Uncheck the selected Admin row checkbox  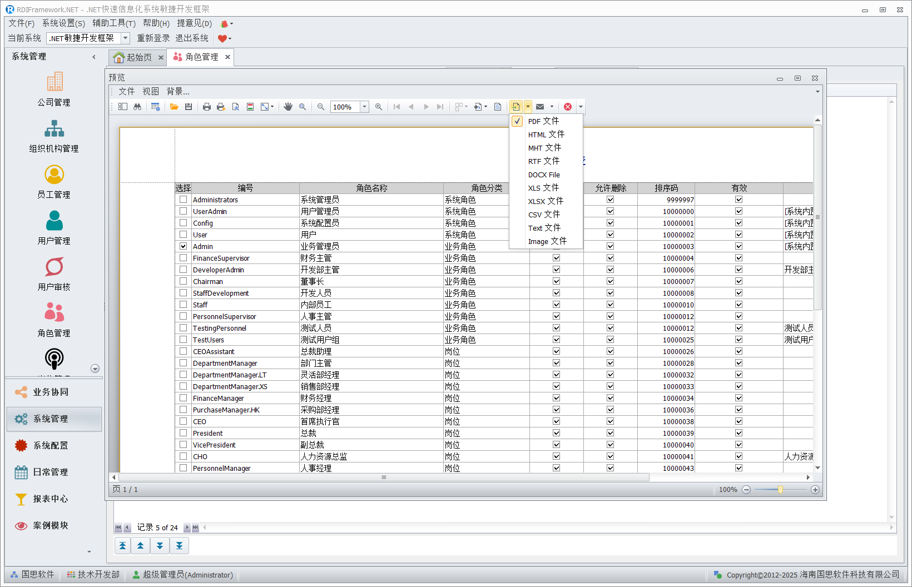[x=183, y=246]
